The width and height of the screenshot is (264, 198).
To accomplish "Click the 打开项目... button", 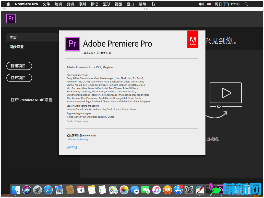I will pos(19,78).
